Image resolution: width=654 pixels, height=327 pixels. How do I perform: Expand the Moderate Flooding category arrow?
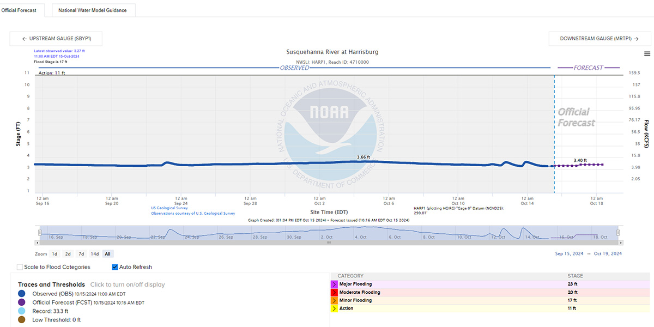click(334, 293)
